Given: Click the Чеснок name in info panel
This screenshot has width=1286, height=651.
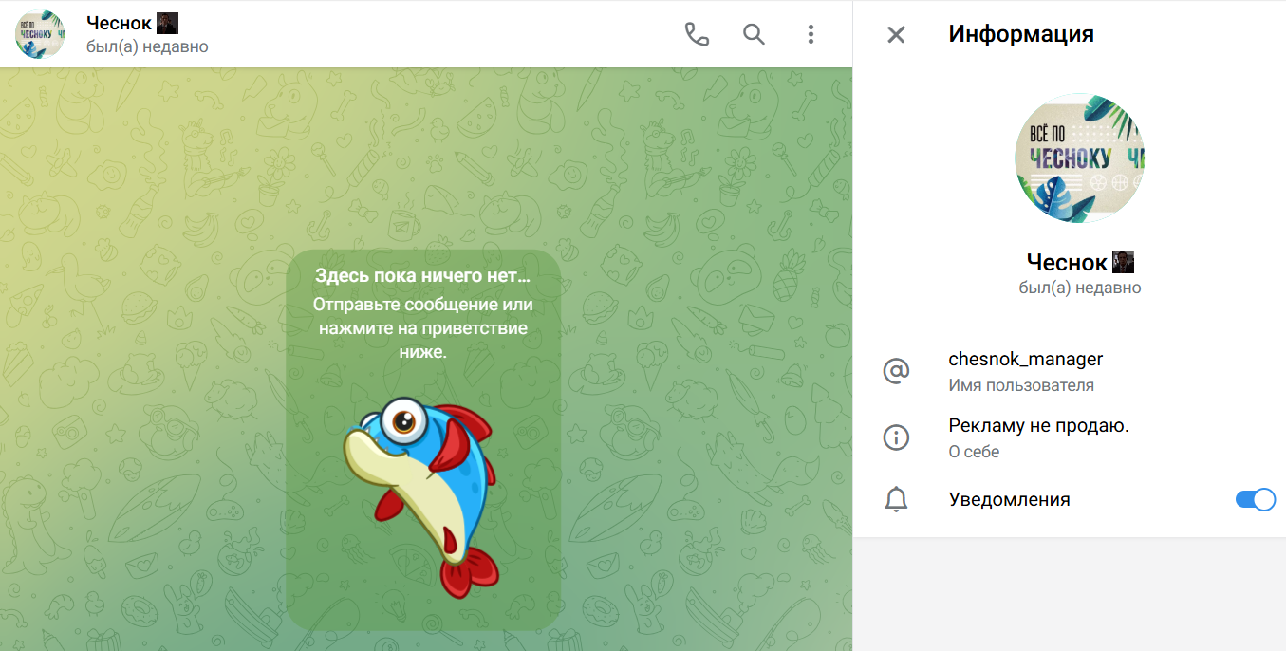Looking at the screenshot, I should coord(1067,262).
